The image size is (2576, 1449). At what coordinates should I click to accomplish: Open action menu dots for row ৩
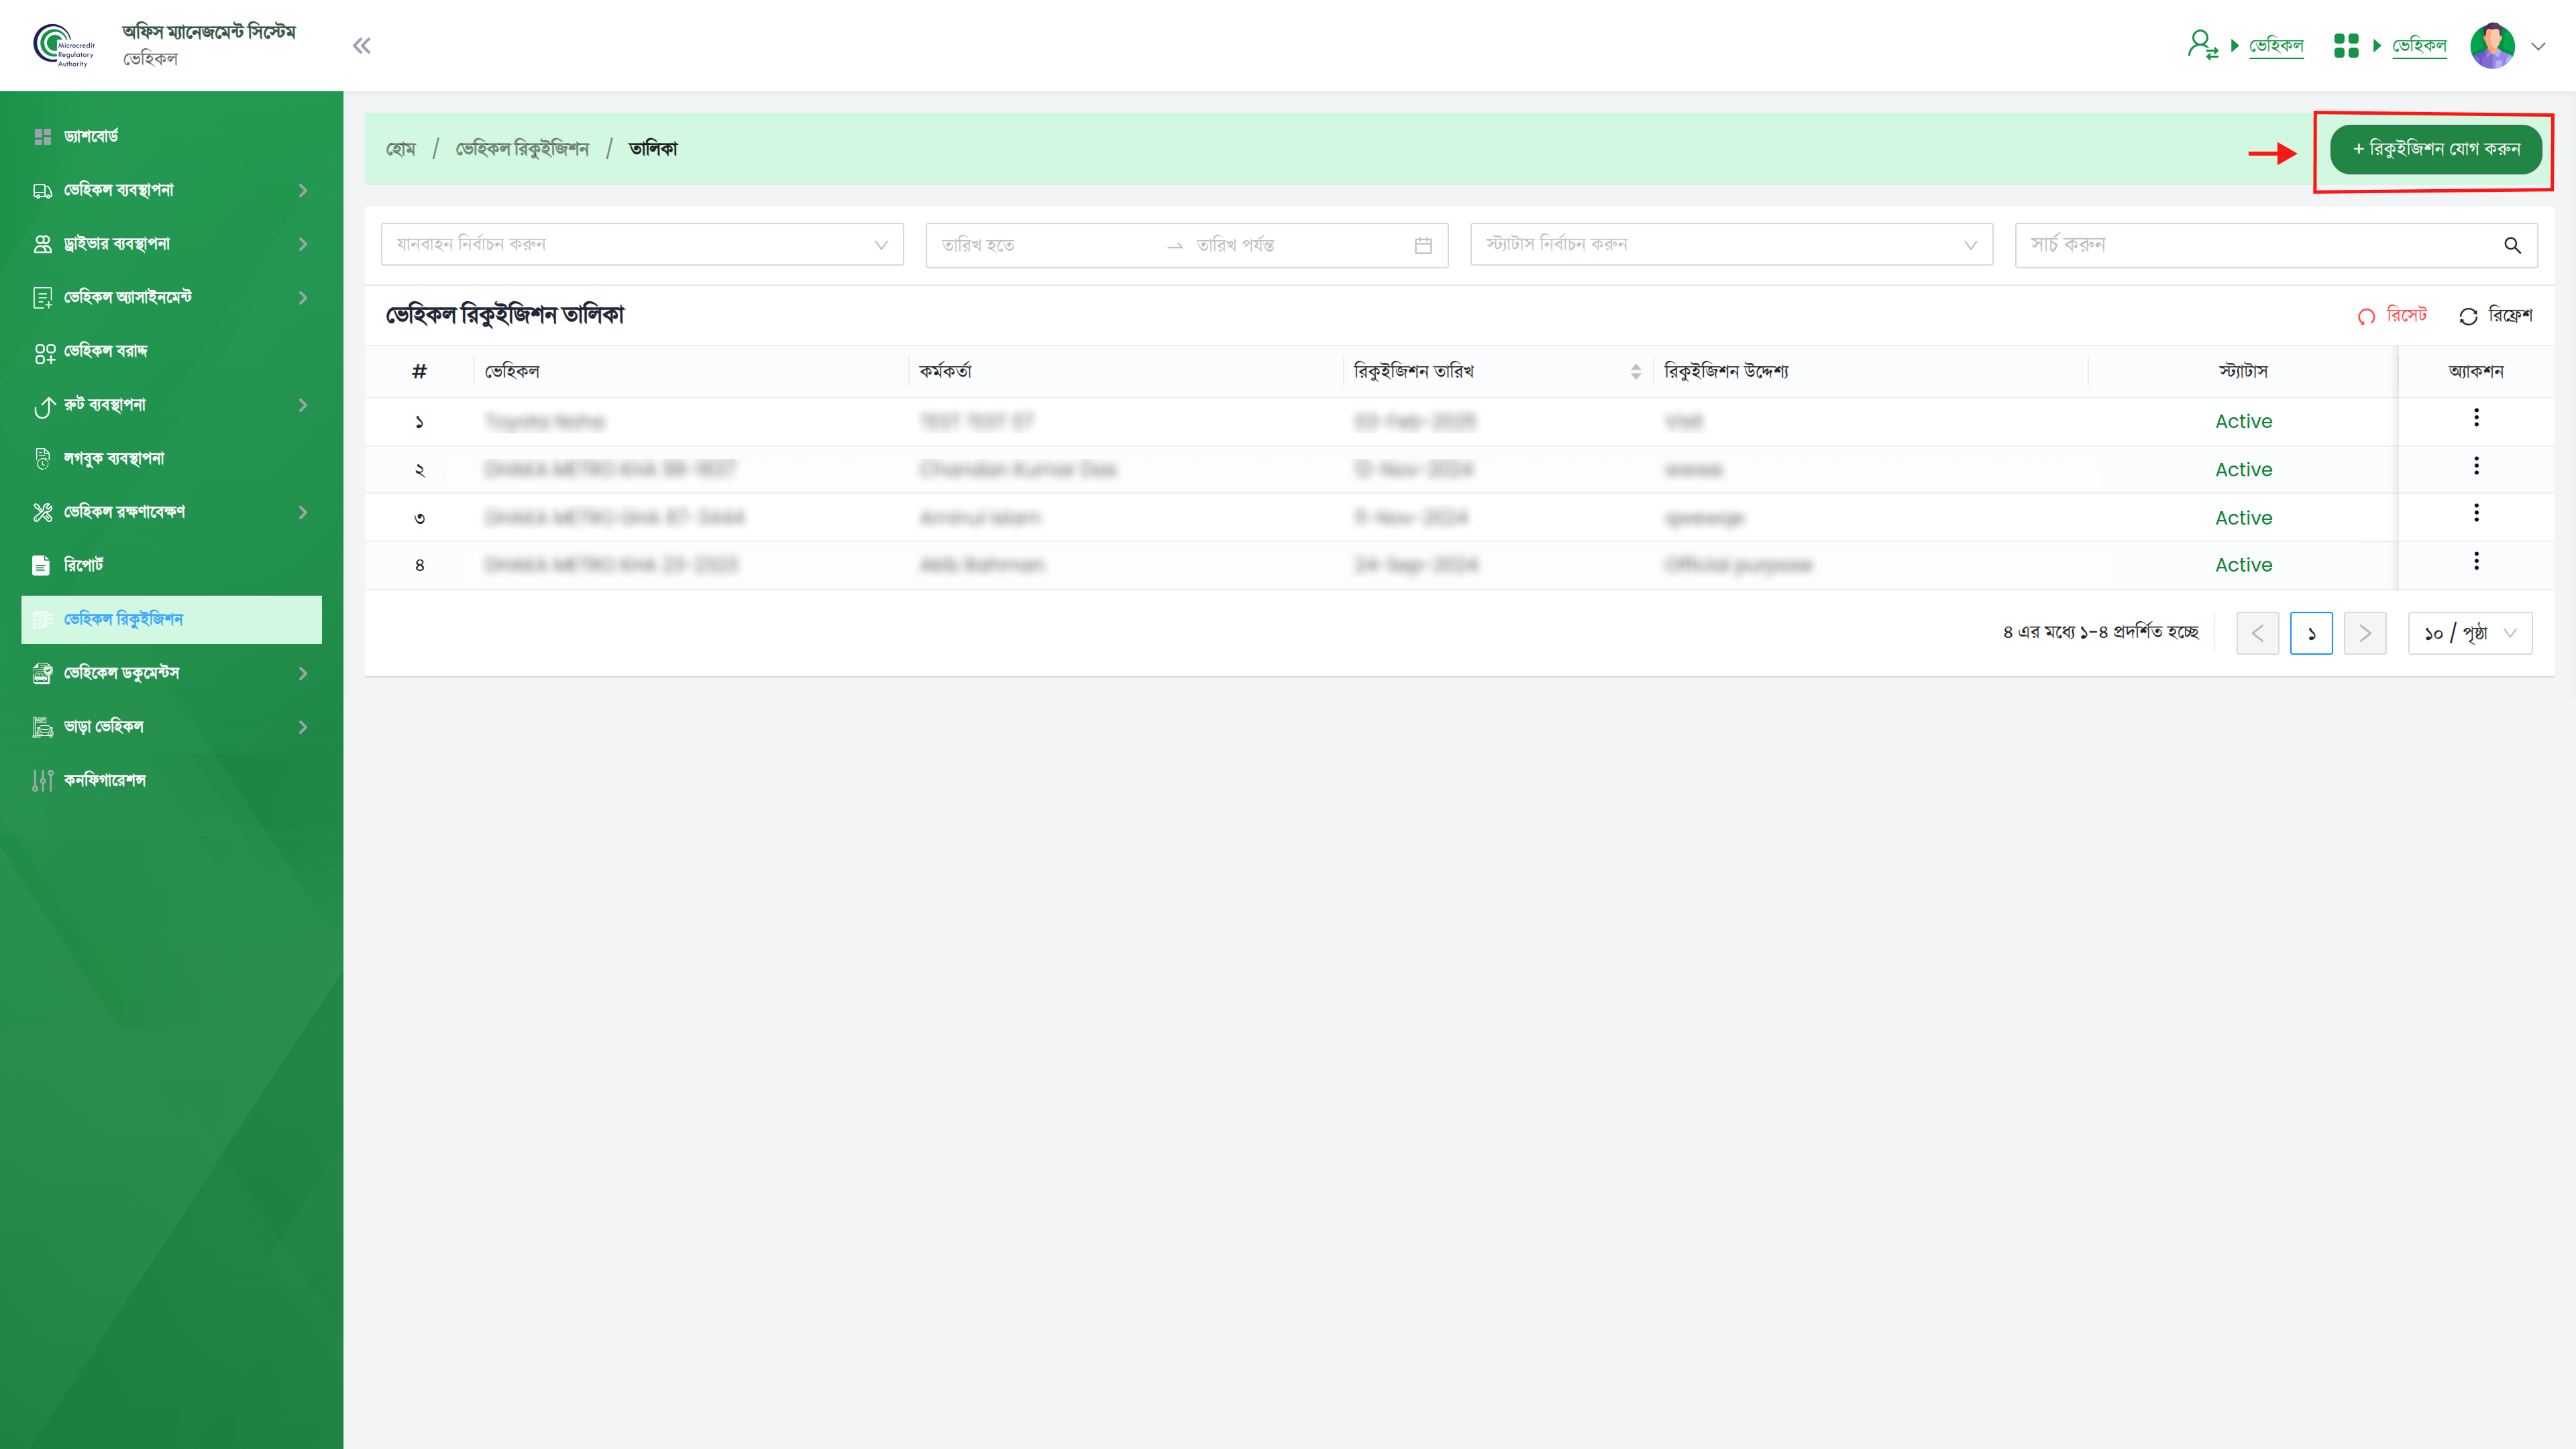coord(2476,513)
